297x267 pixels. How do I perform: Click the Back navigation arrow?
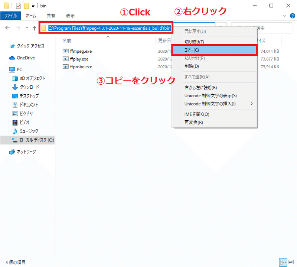pos(7,28)
